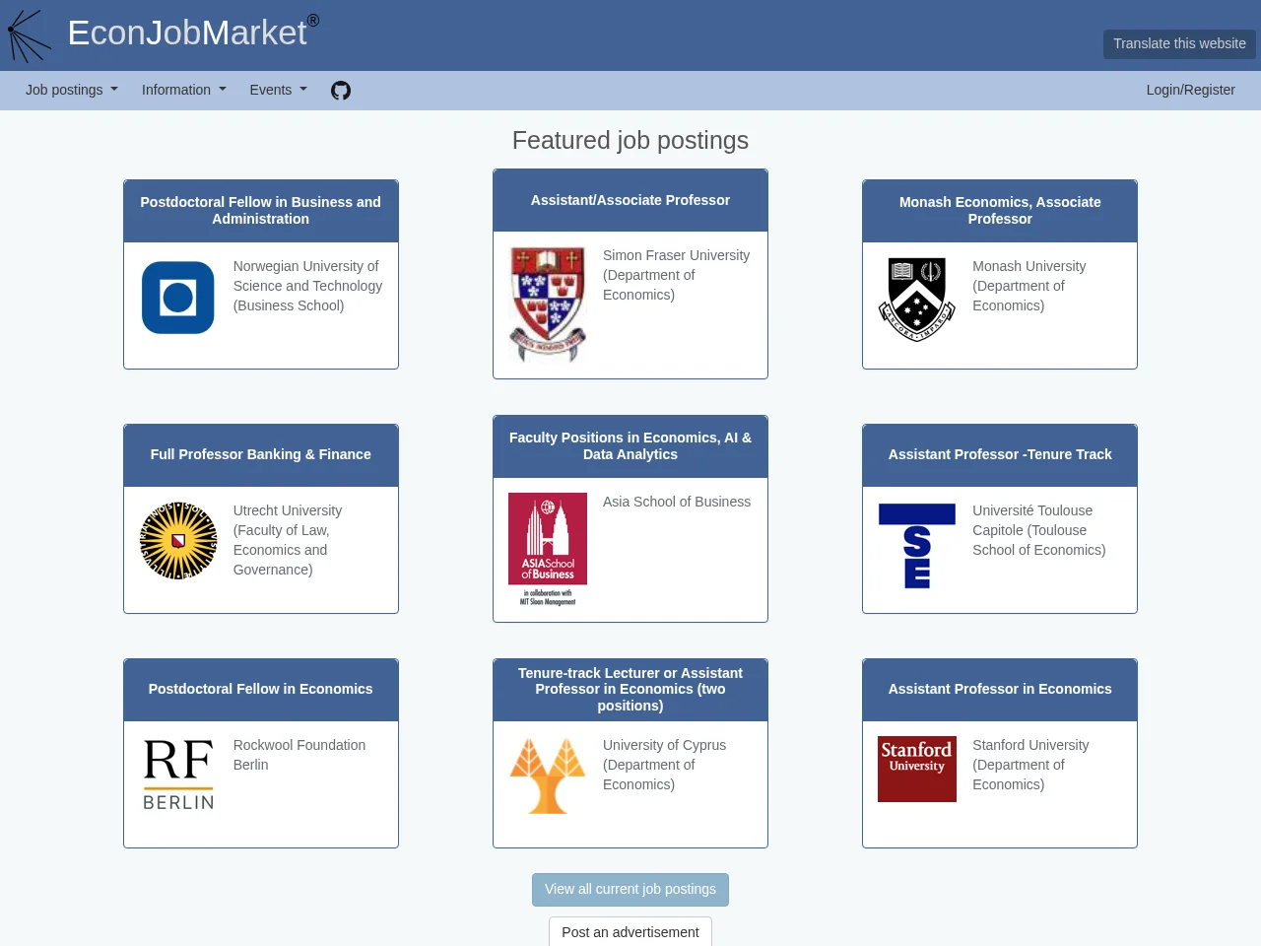Viewport: 1261px width, 946px height.
Task: Click the RF Berlin logo
Action: pos(178,775)
